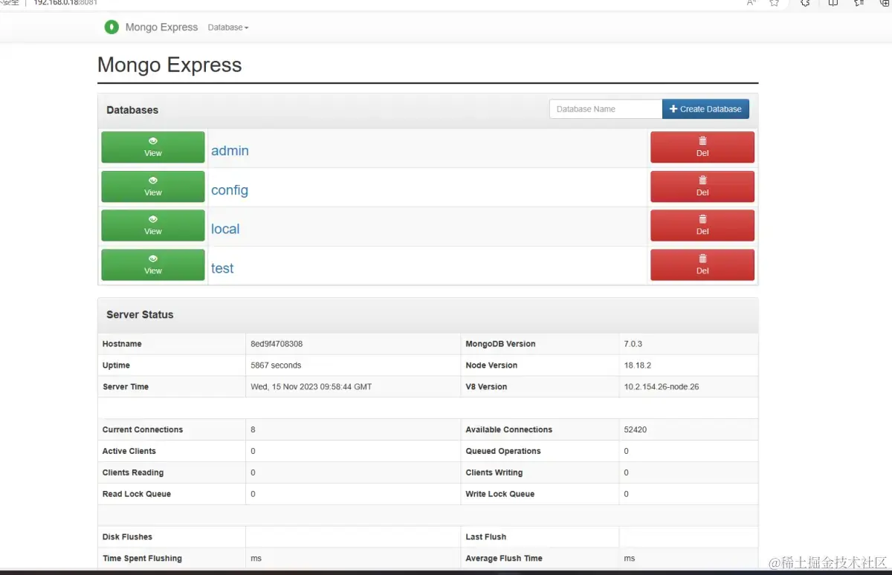Click the Create Database button
The image size is (892, 575).
pos(705,108)
